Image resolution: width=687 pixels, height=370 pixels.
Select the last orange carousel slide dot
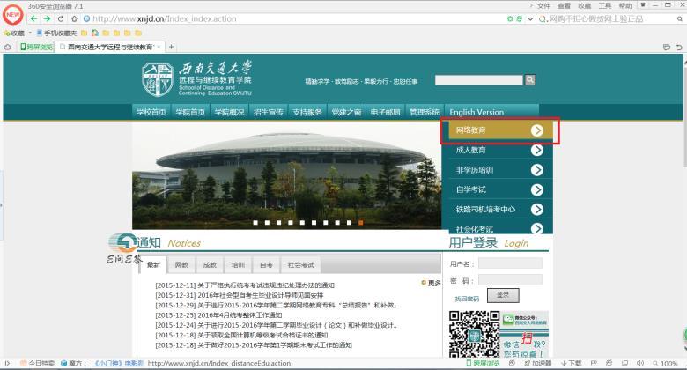click(x=361, y=223)
